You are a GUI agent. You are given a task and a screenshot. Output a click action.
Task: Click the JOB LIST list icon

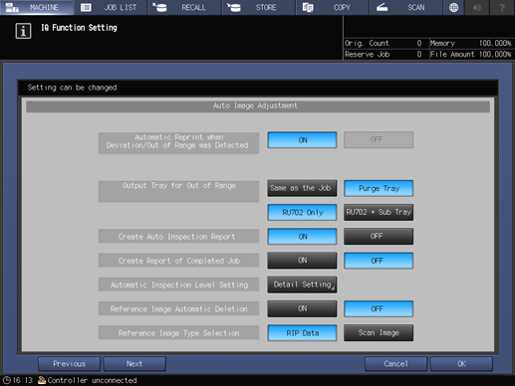point(86,7)
